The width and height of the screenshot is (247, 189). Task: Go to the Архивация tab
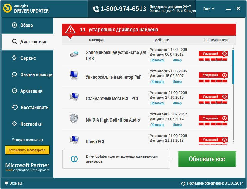tap(28, 91)
